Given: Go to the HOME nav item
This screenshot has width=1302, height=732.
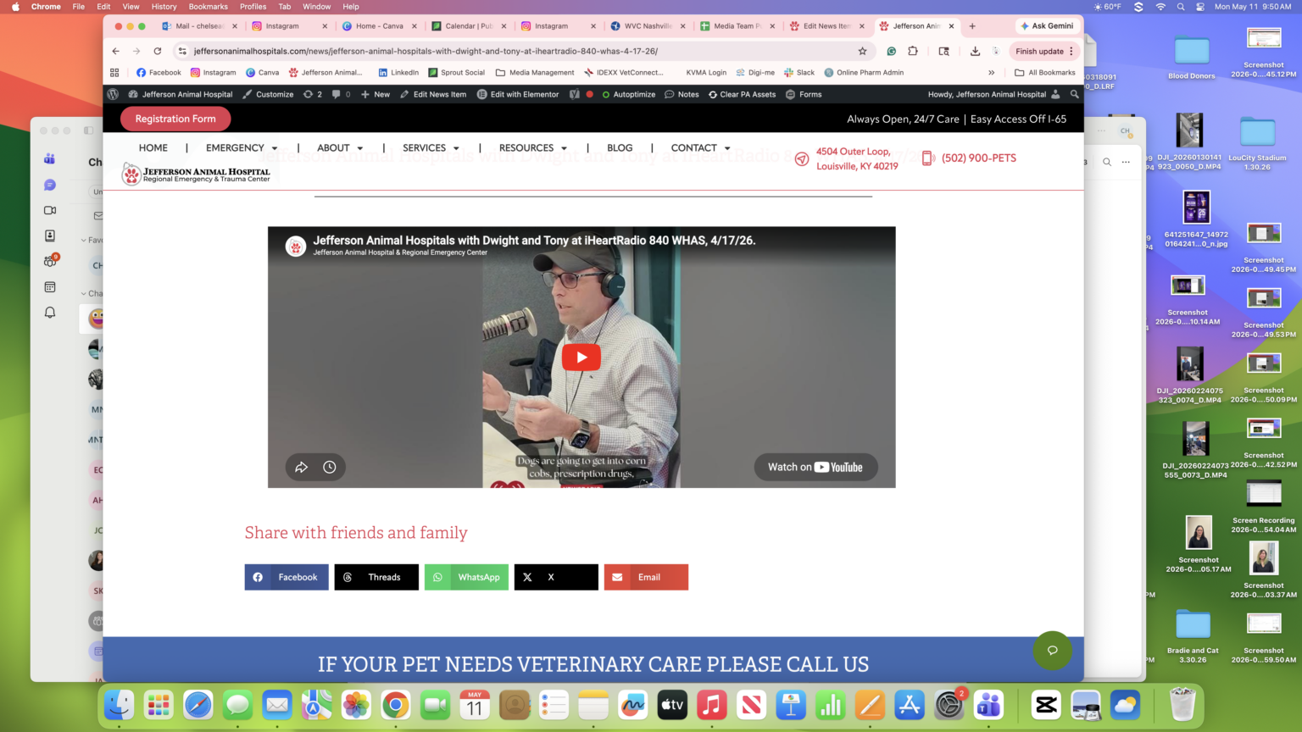Looking at the screenshot, I should pos(153,147).
